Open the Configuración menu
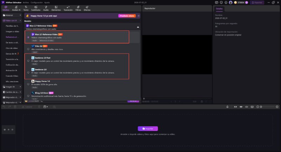Viewport: 281px width, 152px height. [x=37, y=2]
